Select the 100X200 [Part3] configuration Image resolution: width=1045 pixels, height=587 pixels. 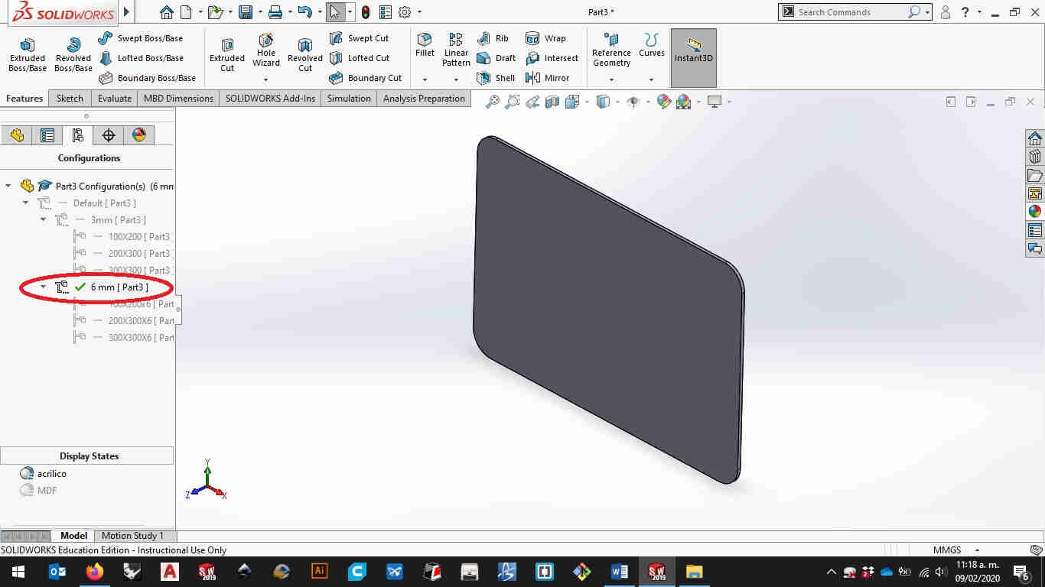coord(124,236)
